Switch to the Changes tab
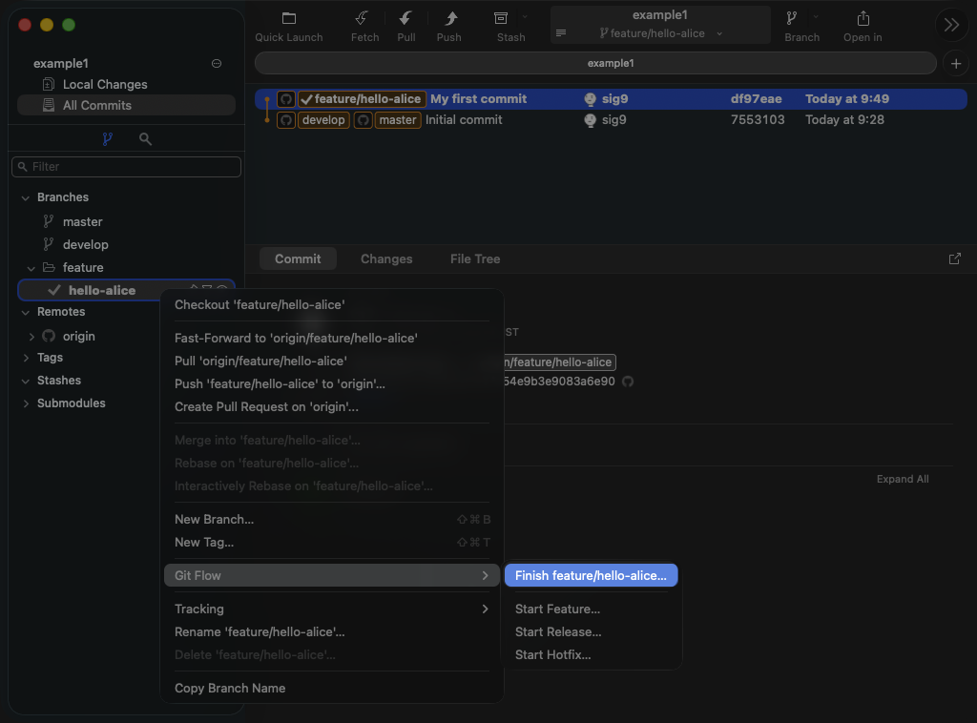The width and height of the screenshot is (977, 723). click(386, 258)
